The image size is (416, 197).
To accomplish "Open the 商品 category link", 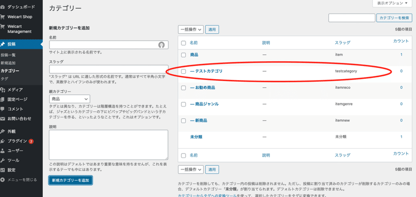I will (194, 55).
